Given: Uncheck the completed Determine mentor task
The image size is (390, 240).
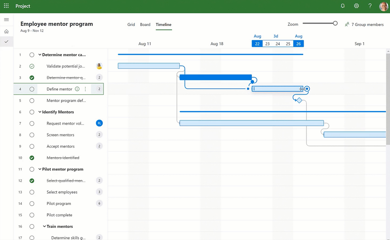Looking at the screenshot, I should pyautogui.click(x=32, y=78).
